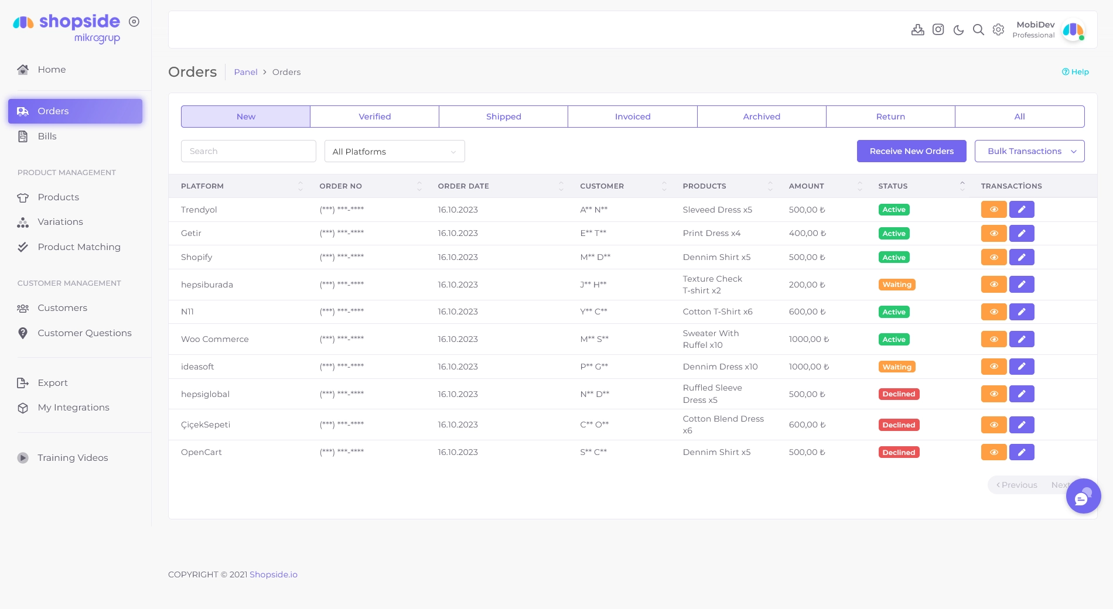Open the live chat bubble
Viewport: 1113px width, 609px height.
coord(1083,496)
